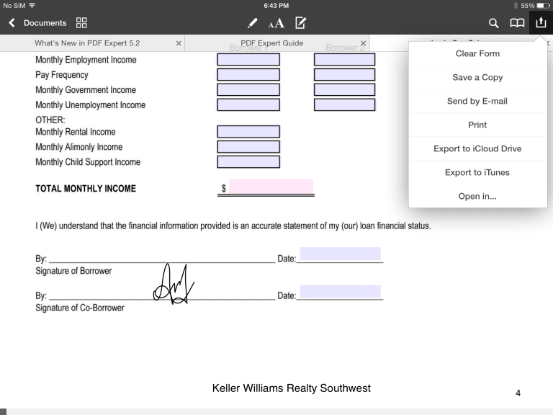Tap the Monthly Alimony Income field
The height and width of the screenshot is (415, 553).
(x=248, y=147)
